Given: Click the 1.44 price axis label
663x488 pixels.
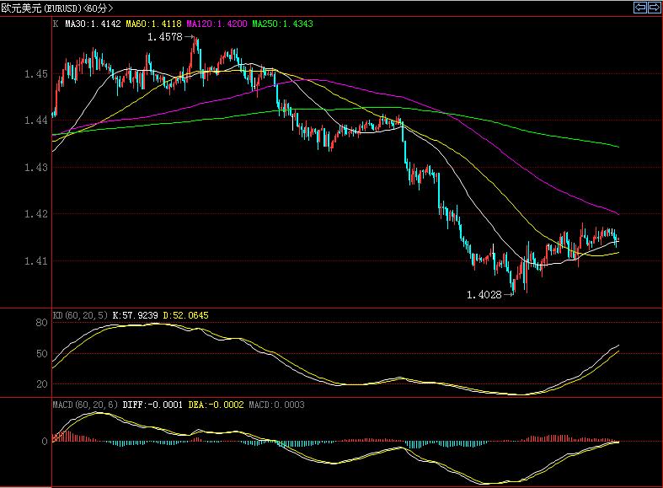Looking at the screenshot, I should click(36, 120).
